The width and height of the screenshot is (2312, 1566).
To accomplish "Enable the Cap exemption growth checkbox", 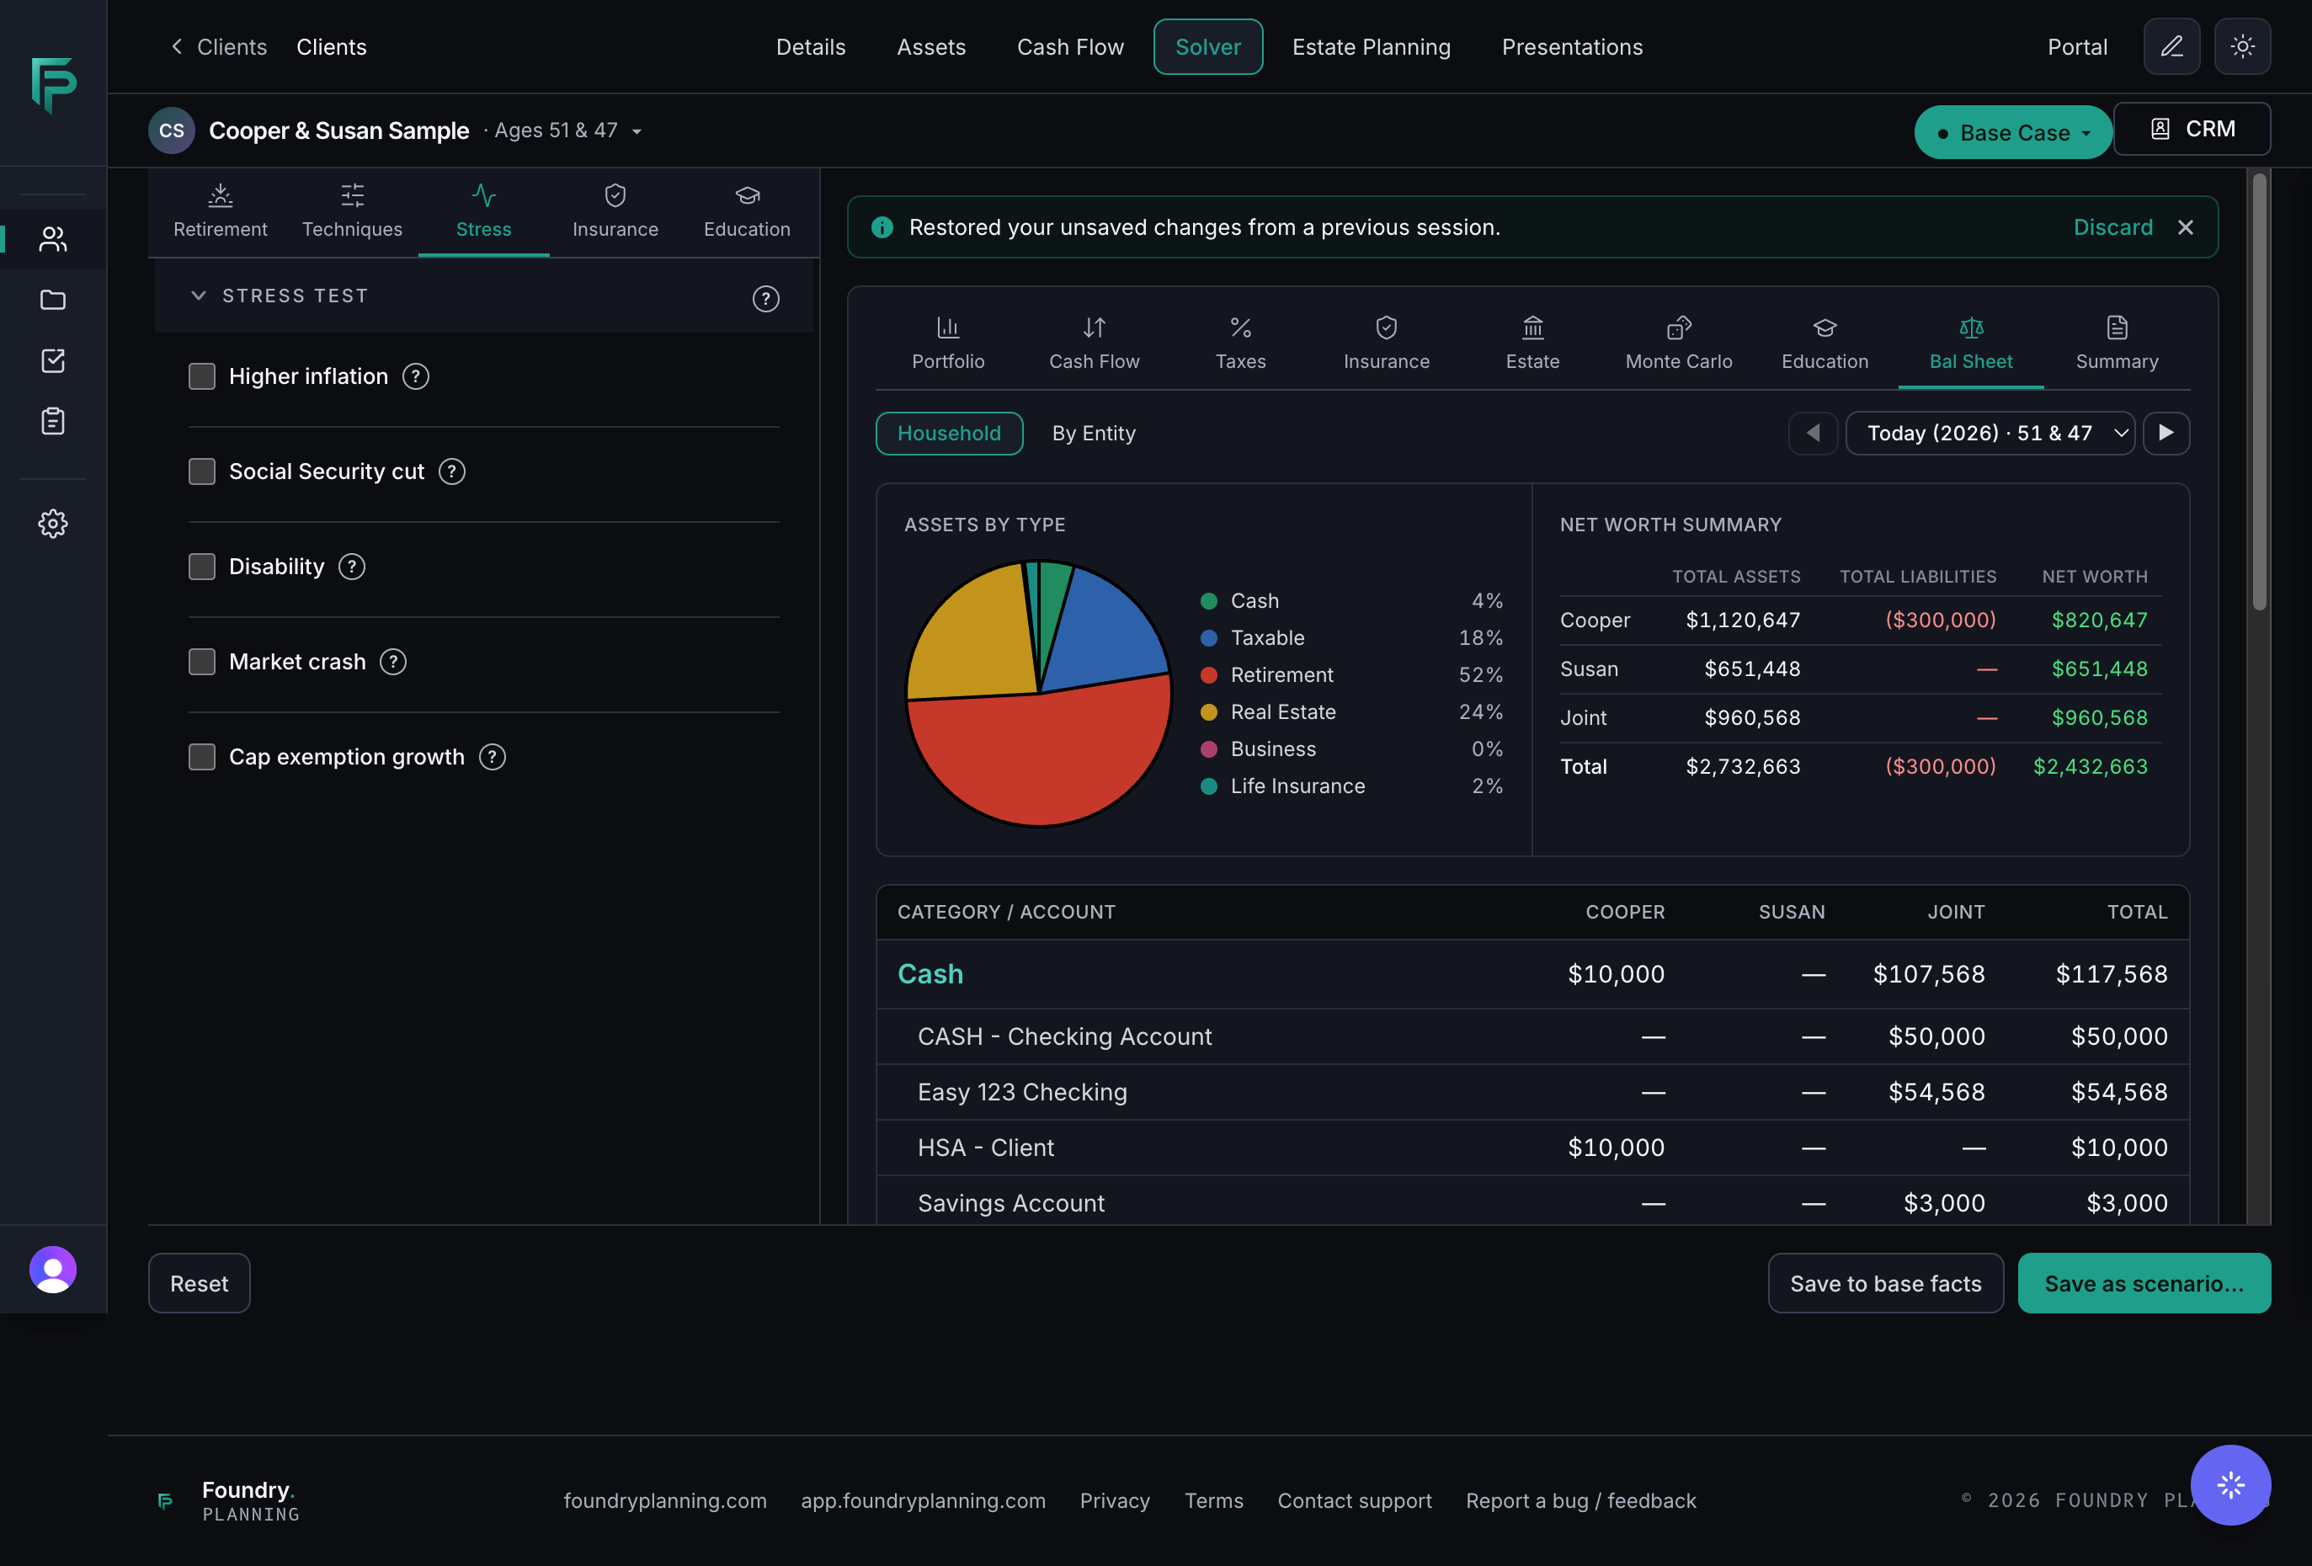I will [x=202, y=757].
